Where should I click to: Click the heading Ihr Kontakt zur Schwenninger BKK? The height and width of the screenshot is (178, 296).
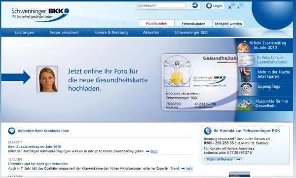coord(247,131)
